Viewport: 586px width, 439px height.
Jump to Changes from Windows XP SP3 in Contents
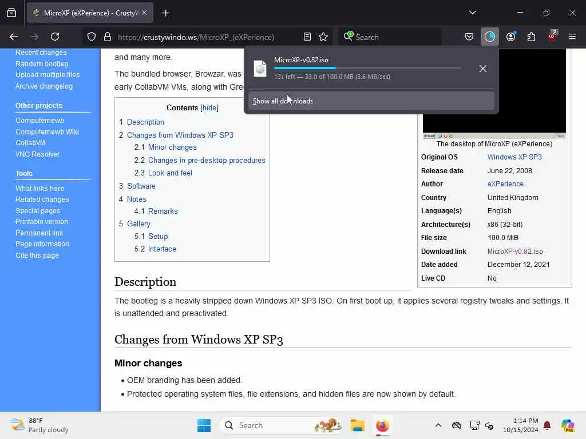tap(180, 135)
